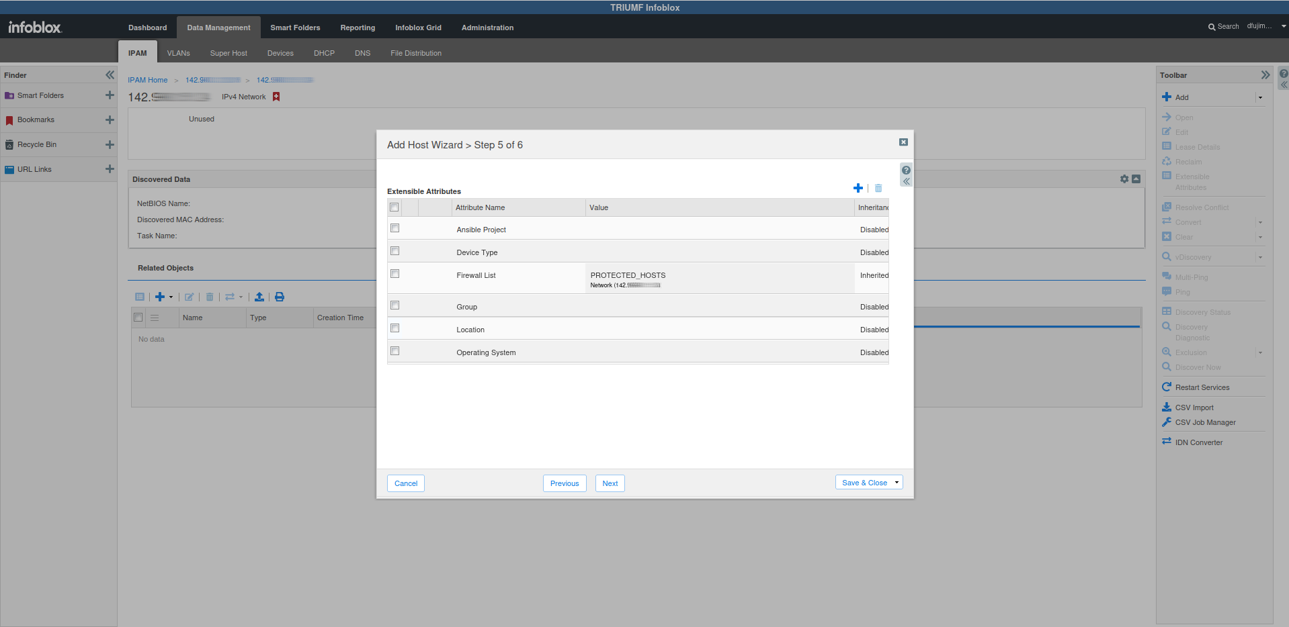Click the blue plus icon to add extensible attribute
1289x627 pixels.
point(858,188)
